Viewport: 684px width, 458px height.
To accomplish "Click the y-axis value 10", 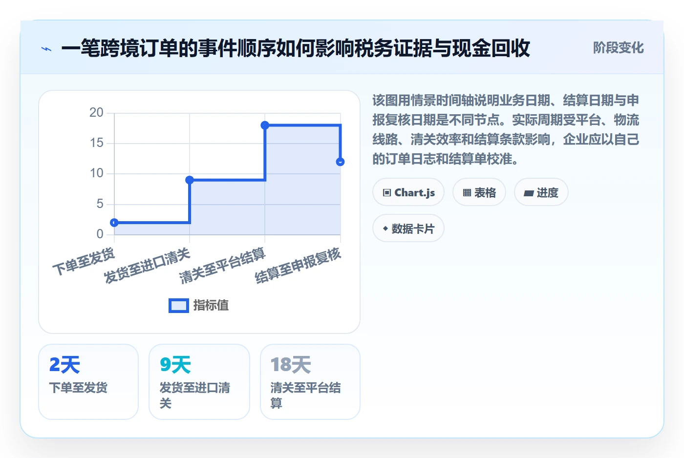I will coord(96,173).
